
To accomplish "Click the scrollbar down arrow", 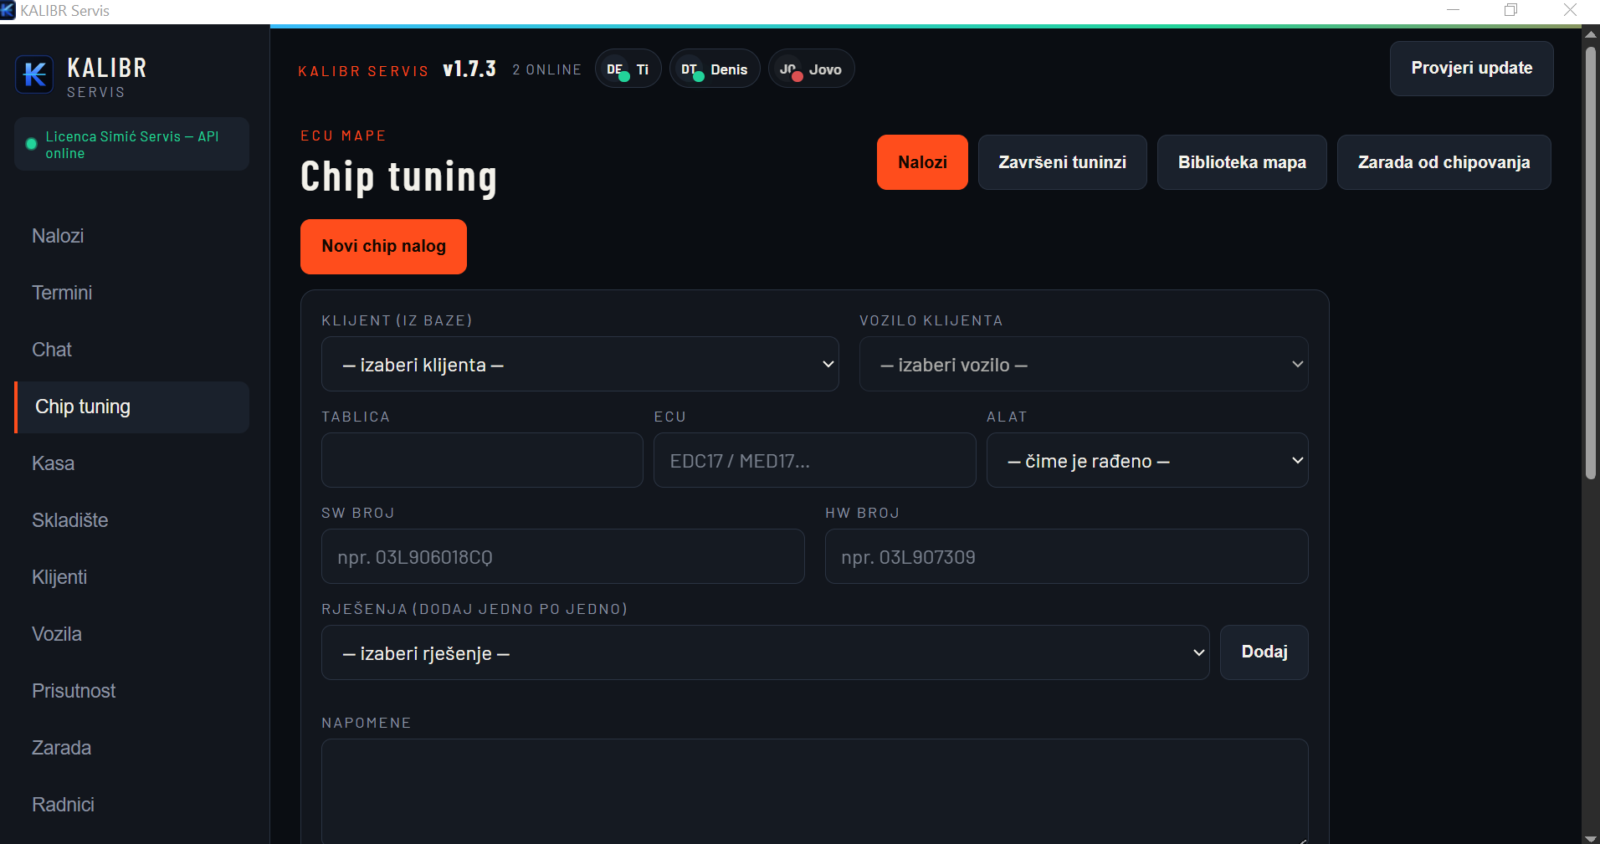I will 1590,837.
